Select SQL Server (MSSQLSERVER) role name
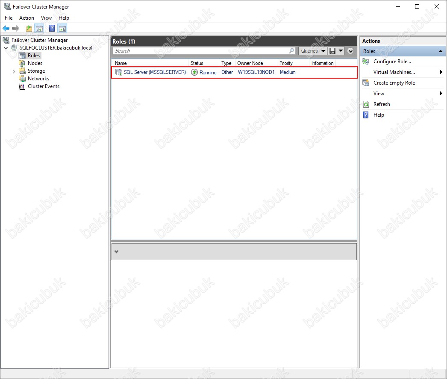 pyautogui.click(x=155, y=72)
